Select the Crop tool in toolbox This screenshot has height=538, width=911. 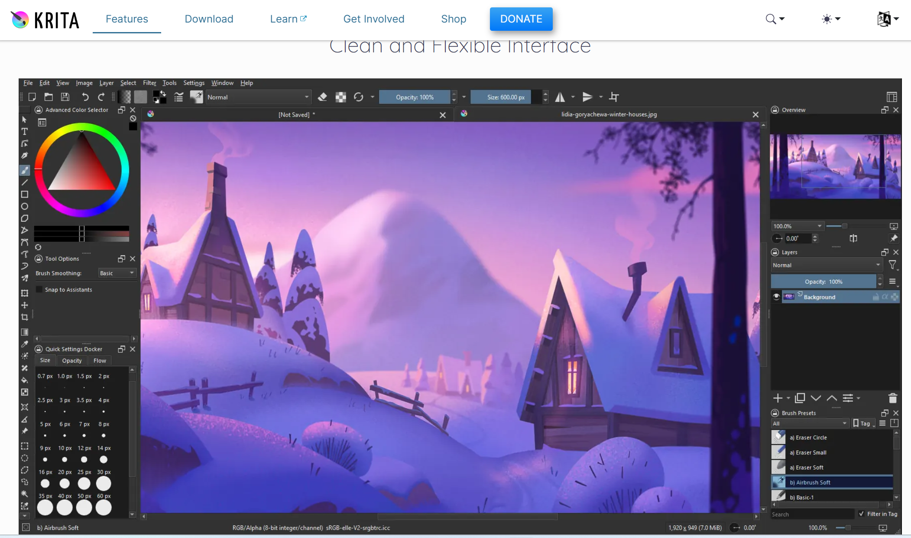[x=25, y=318]
